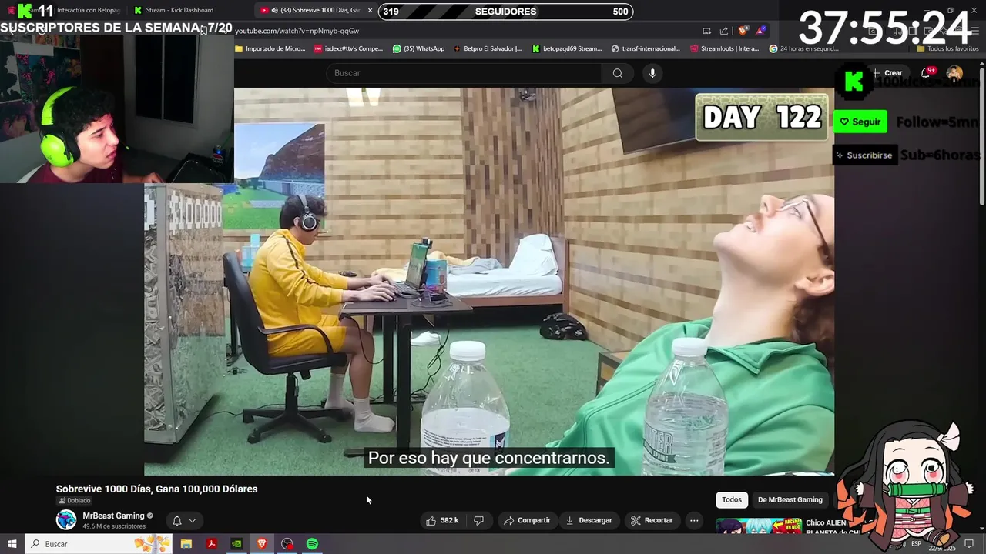Click the cast/picture-in-picture icon in address bar
986x554 pixels.
tap(706, 31)
